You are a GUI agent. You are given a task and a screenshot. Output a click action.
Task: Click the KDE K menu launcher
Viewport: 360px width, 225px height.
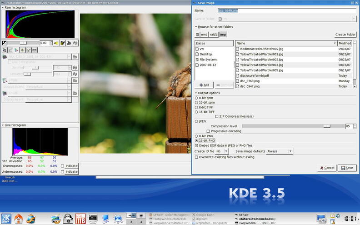[x=6, y=219]
